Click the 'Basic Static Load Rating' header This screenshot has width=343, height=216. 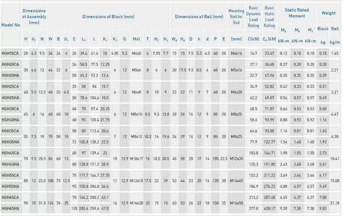pos(269,16)
